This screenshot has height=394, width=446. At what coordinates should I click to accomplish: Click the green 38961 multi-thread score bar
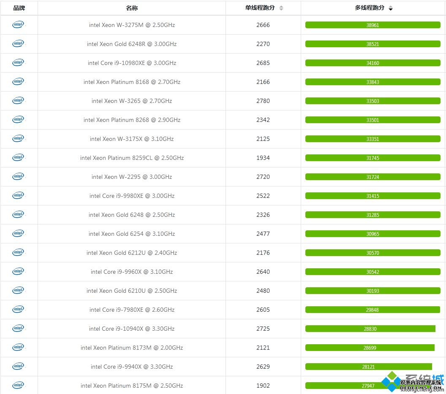coord(373,25)
